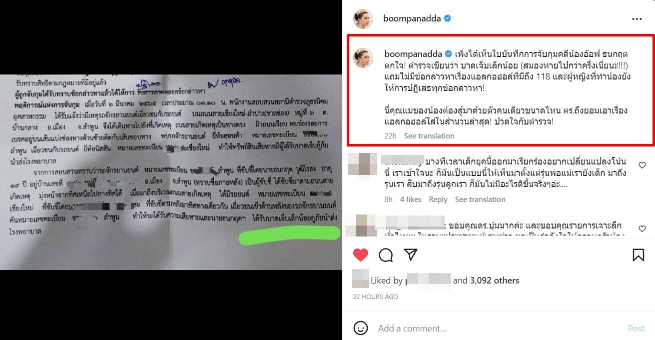655x340 pixels.
Task: Share post using the paper plane icon
Action: tap(411, 255)
